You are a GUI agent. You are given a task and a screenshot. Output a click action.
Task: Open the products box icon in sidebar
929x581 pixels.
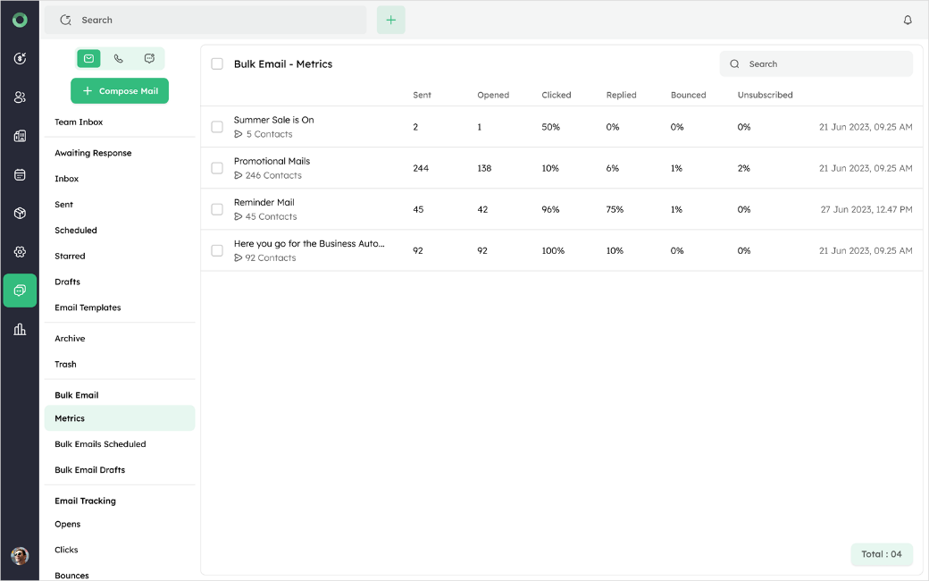[20, 214]
